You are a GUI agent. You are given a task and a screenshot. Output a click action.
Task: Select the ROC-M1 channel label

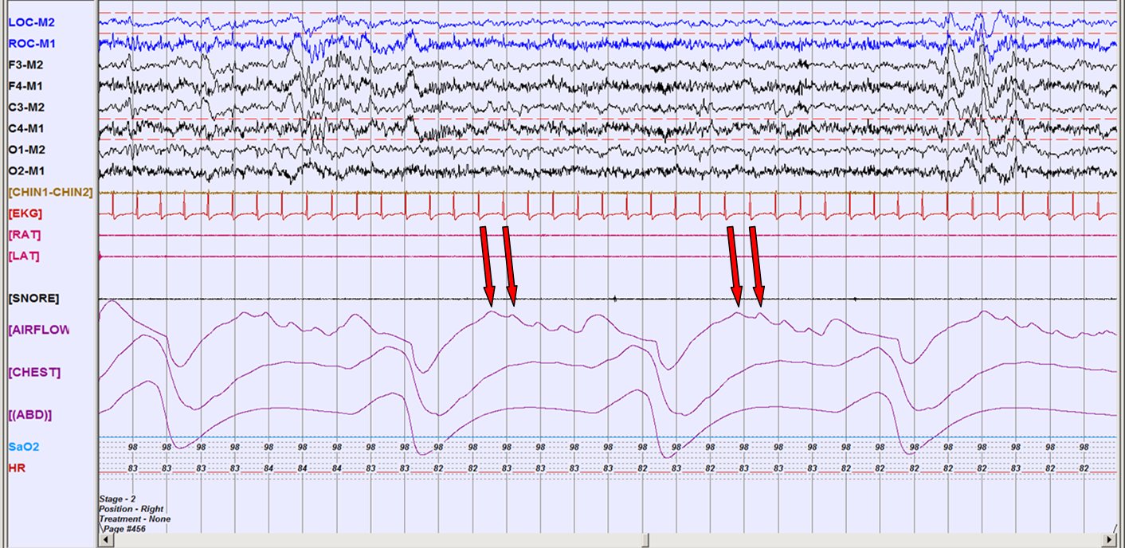click(x=31, y=43)
